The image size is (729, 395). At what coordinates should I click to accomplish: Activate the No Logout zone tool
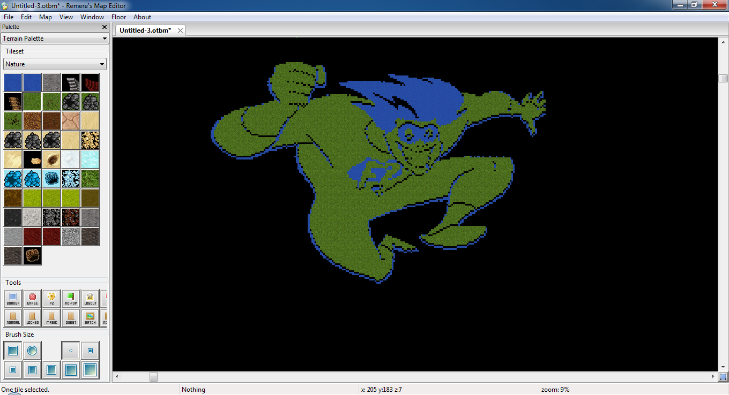coord(90,299)
